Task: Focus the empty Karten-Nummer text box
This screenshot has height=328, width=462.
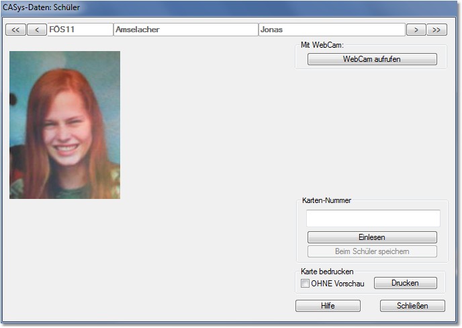Action: point(373,218)
